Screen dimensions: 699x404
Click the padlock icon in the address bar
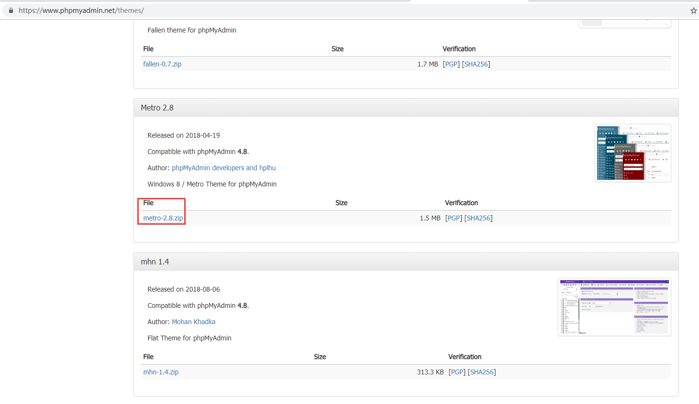pyautogui.click(x=11, y=11)
